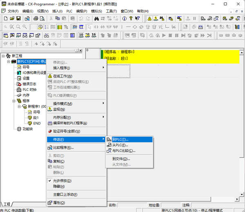
Task: Click the 名称 input field
Action: pyautogui.click(x=132, y=205)
